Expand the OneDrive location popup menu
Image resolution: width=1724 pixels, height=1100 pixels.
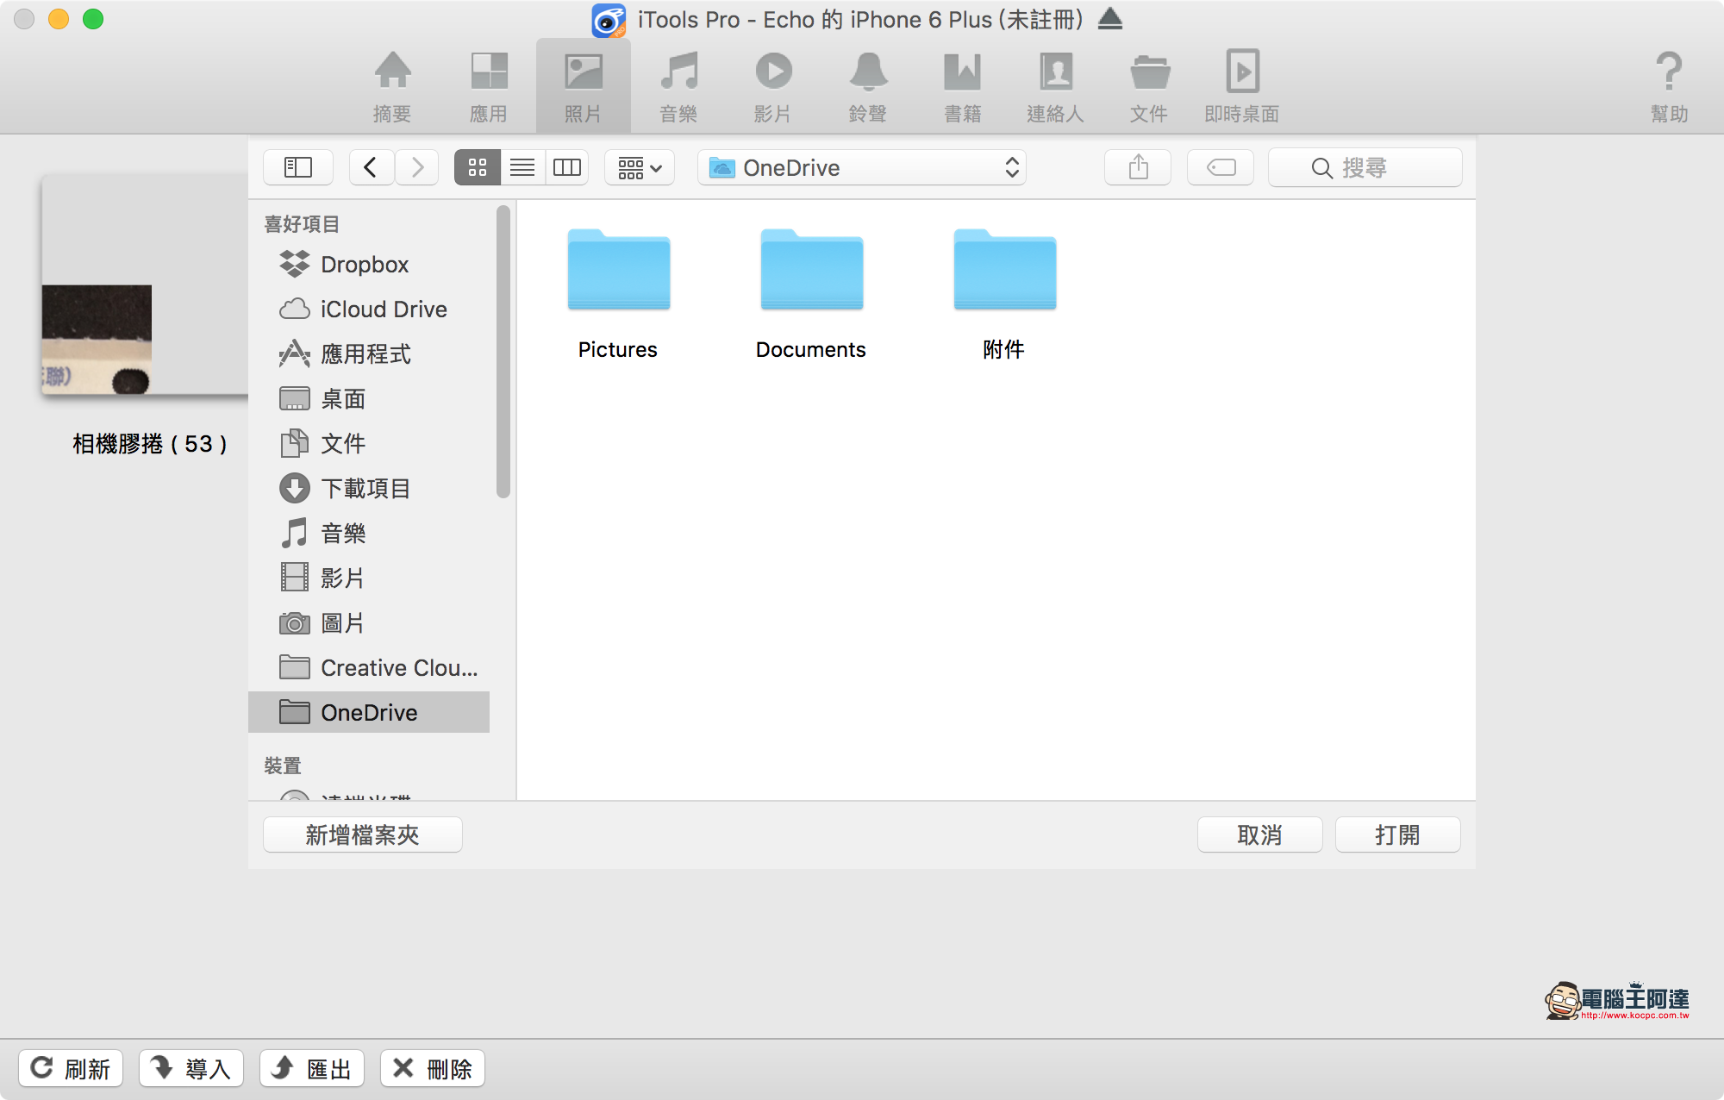[861, 167]
